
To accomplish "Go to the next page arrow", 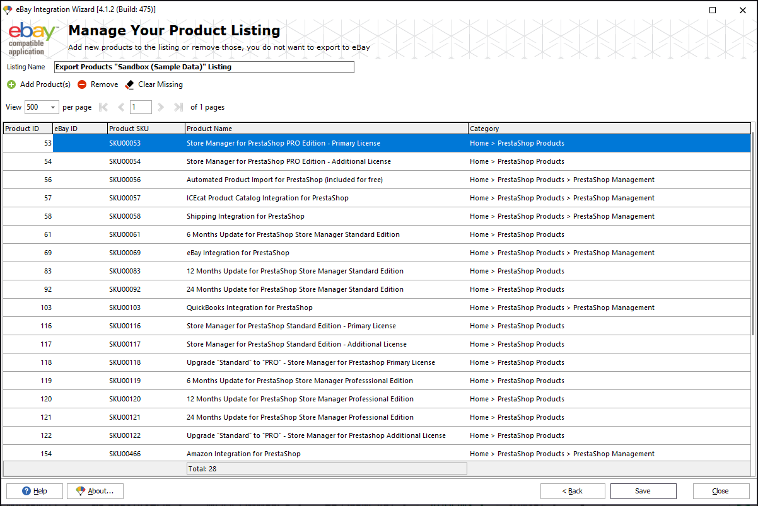I will pyautogui.click(x=161, y=107).
